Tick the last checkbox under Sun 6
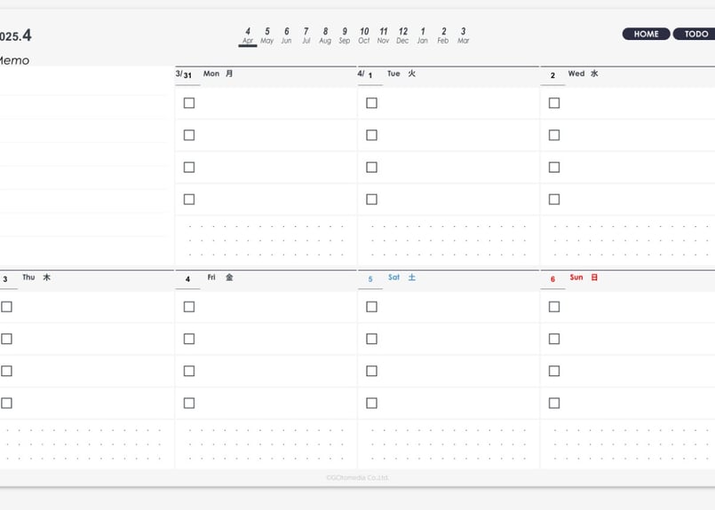The height and width of the screenshot is (510, 715). pyautogui.click(x=554, y=403)
